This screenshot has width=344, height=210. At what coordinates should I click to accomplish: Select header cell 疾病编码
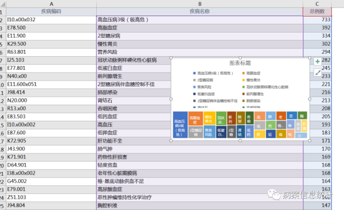click(x=52, y=11)
